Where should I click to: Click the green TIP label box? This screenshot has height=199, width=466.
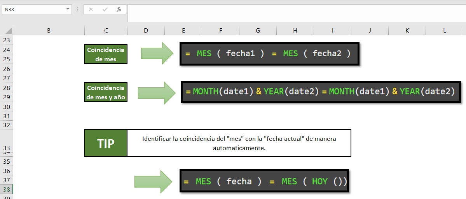106,143
